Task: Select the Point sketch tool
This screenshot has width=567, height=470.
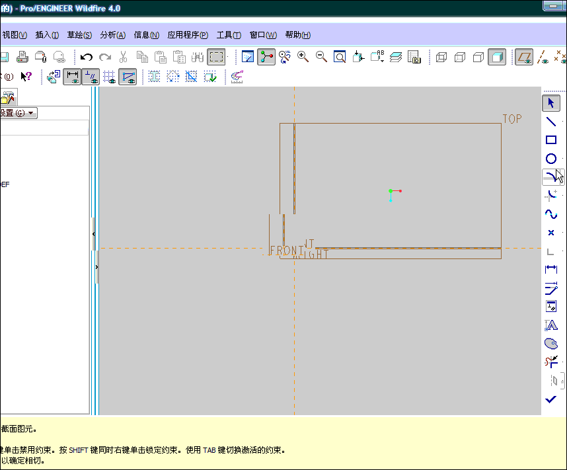Action: click(x=551, y=232)
